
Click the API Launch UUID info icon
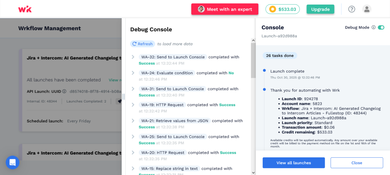[x=64, y=91]
